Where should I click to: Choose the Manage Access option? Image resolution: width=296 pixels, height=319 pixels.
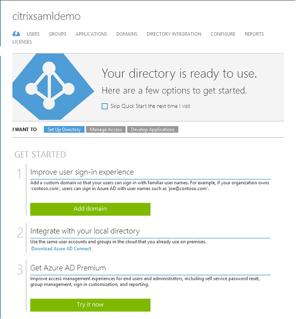click(105, 129)
